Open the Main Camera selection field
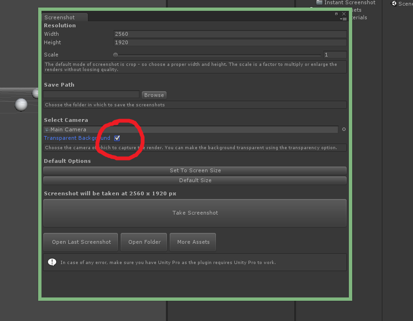Viewport: 413px width, 321px height. pos(189,129)
